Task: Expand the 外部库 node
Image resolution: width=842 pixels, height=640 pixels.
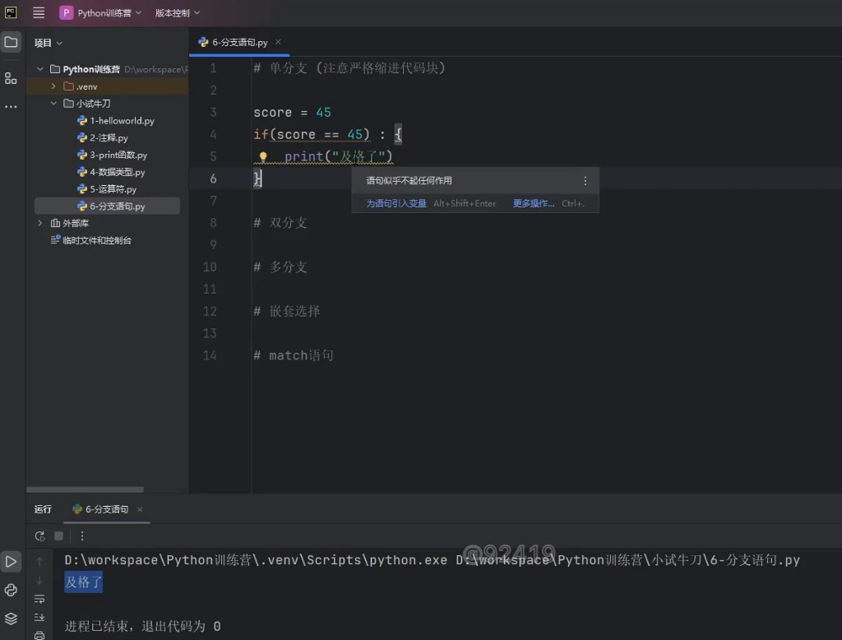Action: click(40, 223)
